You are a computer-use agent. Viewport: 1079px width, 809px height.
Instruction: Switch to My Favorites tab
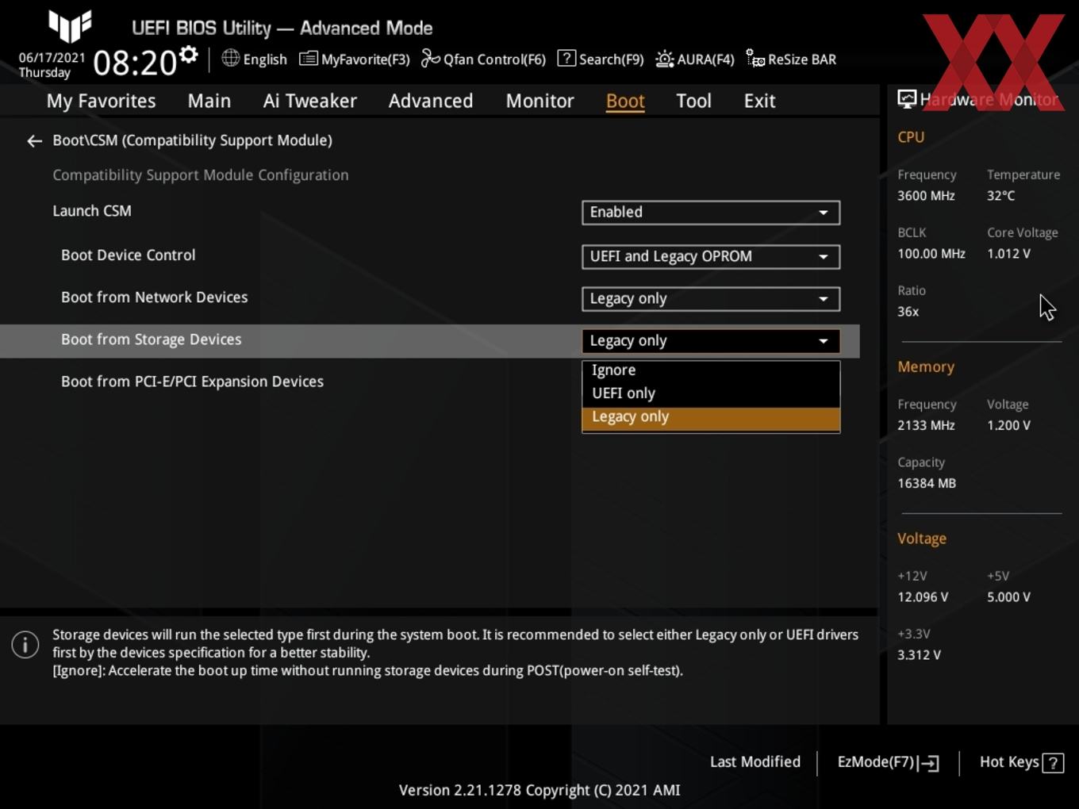pos(101,102)
